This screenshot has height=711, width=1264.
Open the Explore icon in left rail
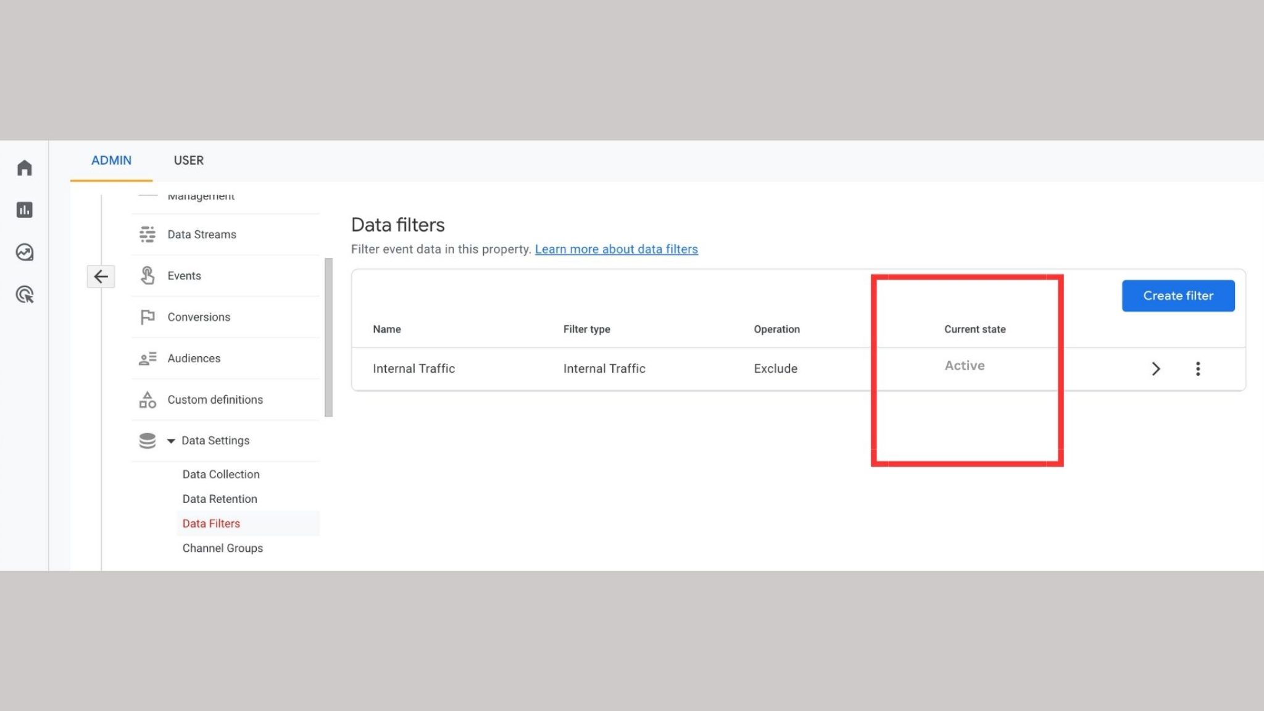(24, 252)
